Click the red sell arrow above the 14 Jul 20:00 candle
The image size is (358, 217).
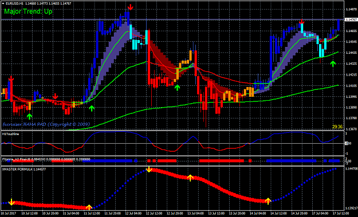point(302,22)
